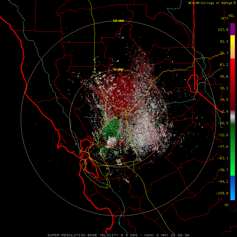Click the 100 NMI range ring label
Viewport: 237px width, 237px height.
(118, 21)
